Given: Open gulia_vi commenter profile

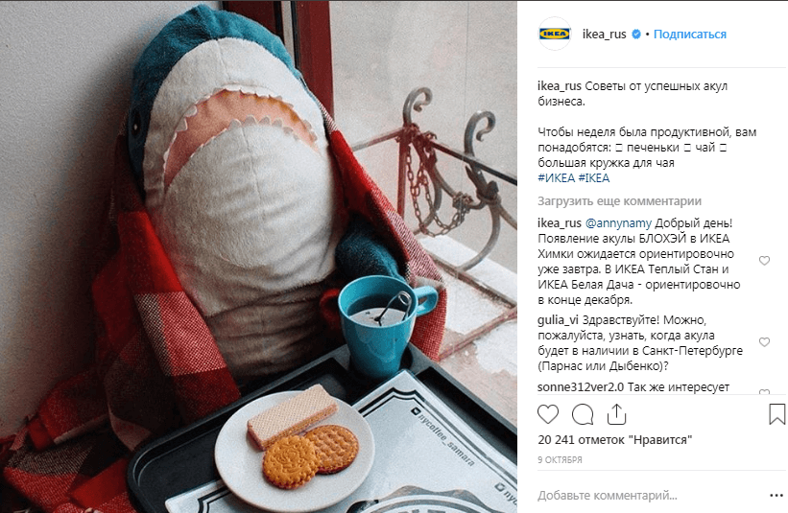Looking at the screenshot, I should [558, 319].
